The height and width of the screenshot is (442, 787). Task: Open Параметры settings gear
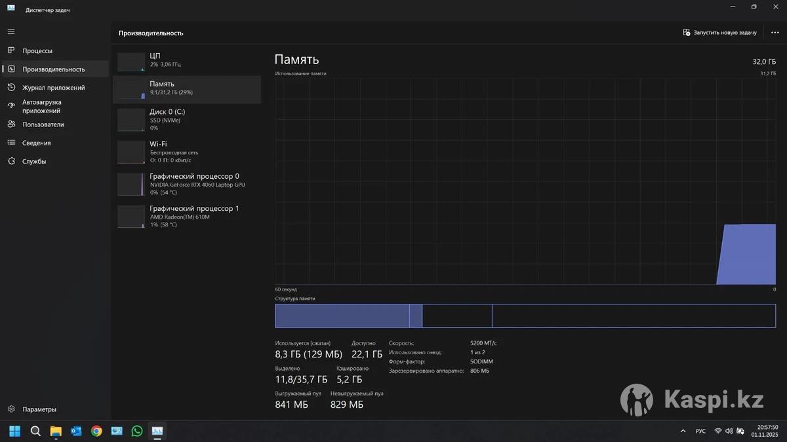click(11, 409)
